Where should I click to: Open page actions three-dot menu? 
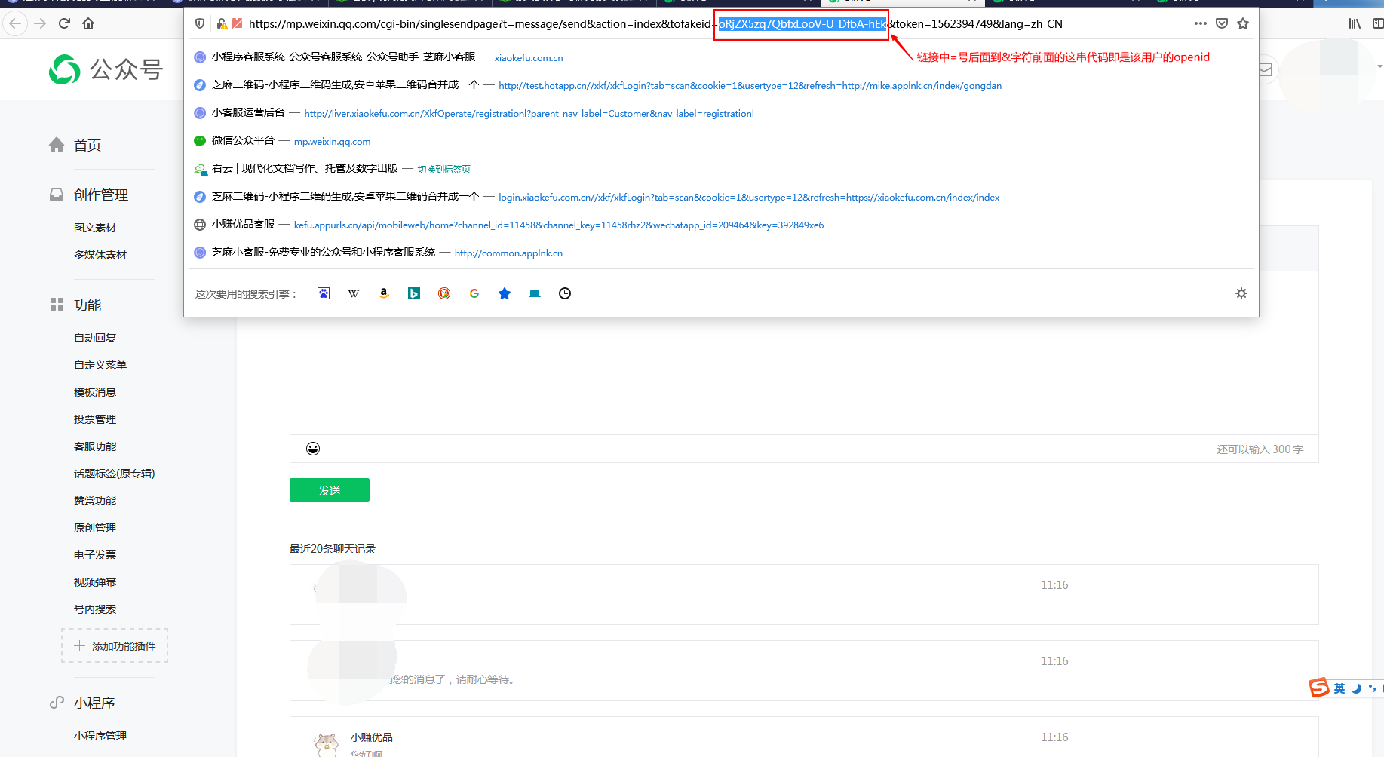(x=1201, y=23)
